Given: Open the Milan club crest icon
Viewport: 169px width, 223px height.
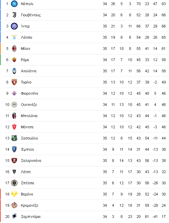Looking at the screenshot, I should click(x=14, y=49).
